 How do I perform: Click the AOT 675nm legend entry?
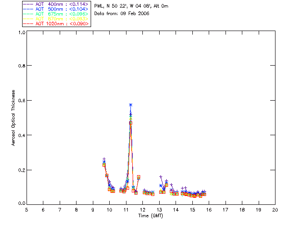tap(56, 14)
